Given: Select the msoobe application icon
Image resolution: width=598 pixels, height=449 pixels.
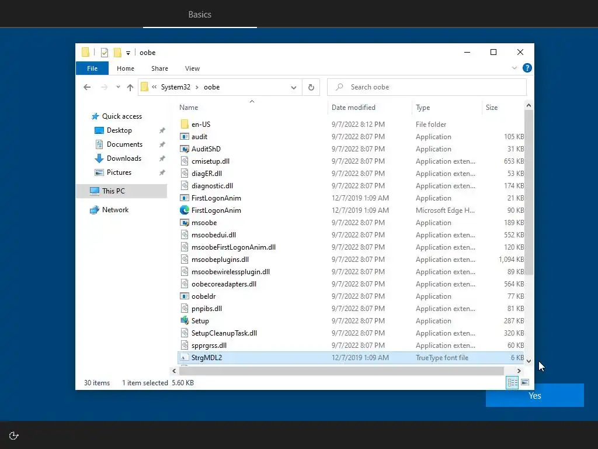Looking at the screenshot, I should pos(184,223).
